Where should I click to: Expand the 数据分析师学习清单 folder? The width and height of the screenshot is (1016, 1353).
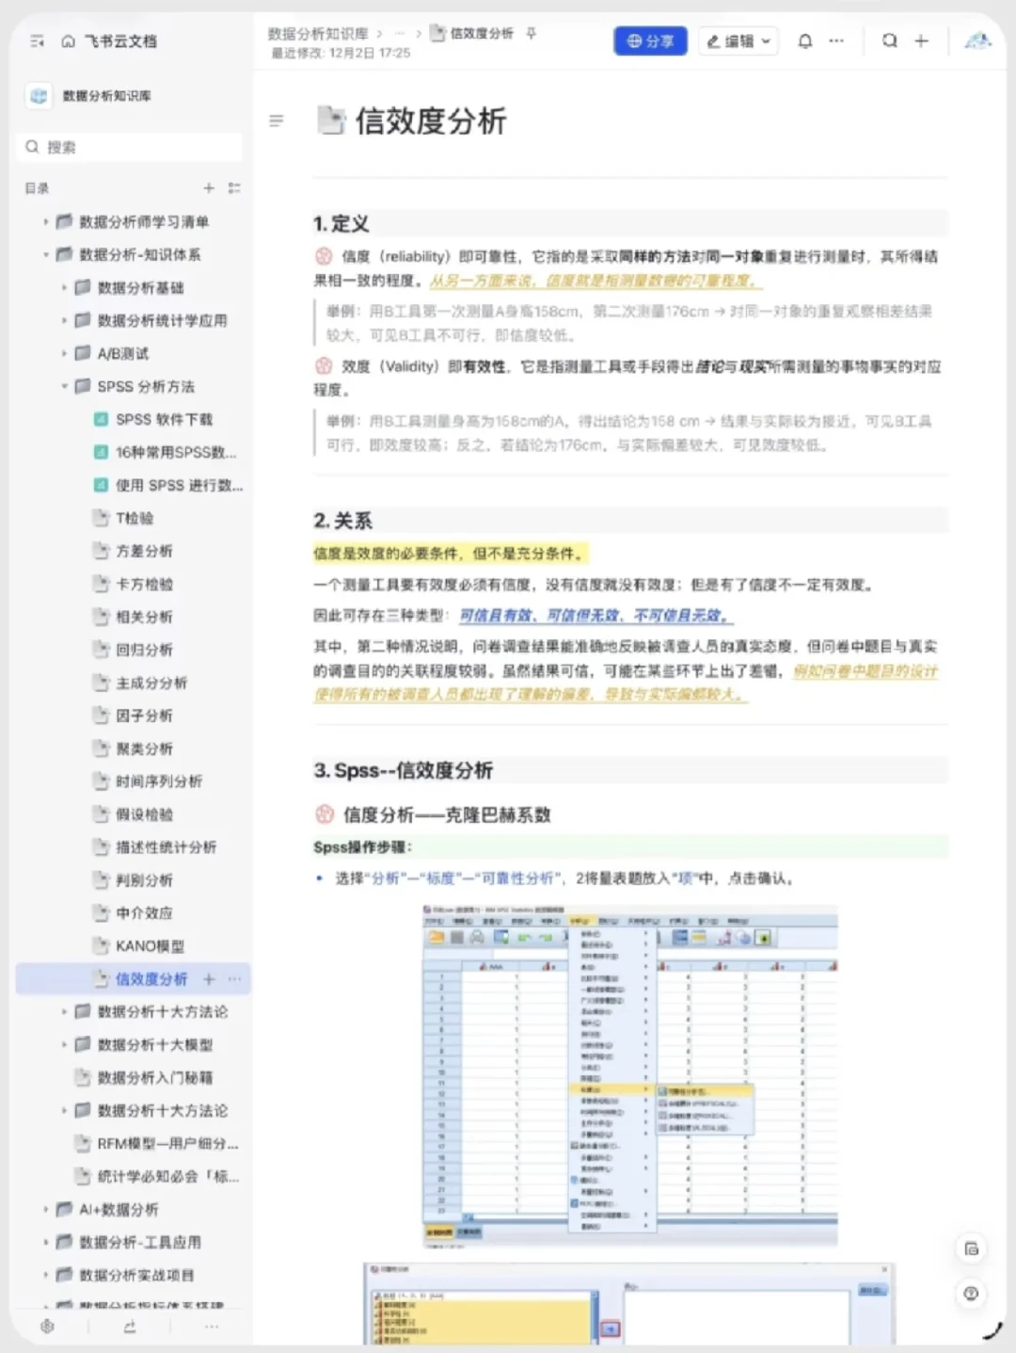(x=45, y=222)
